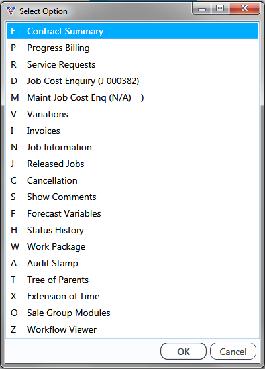Pick Maint Job Cost Enq entry
This screenshot has width=265, height=369.
pyautogui.click(x=132, y=97)
